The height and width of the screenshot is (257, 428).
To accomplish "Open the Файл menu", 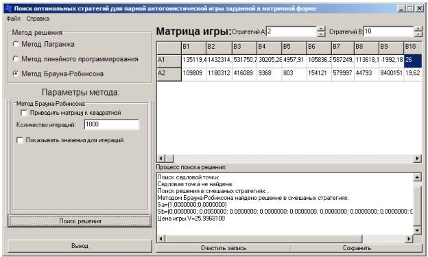I will (14, 19).
